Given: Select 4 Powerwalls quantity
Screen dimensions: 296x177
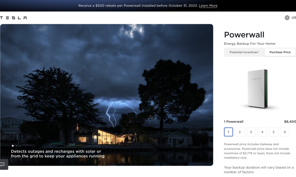Looking at the screenshot, I should [262, 132].
